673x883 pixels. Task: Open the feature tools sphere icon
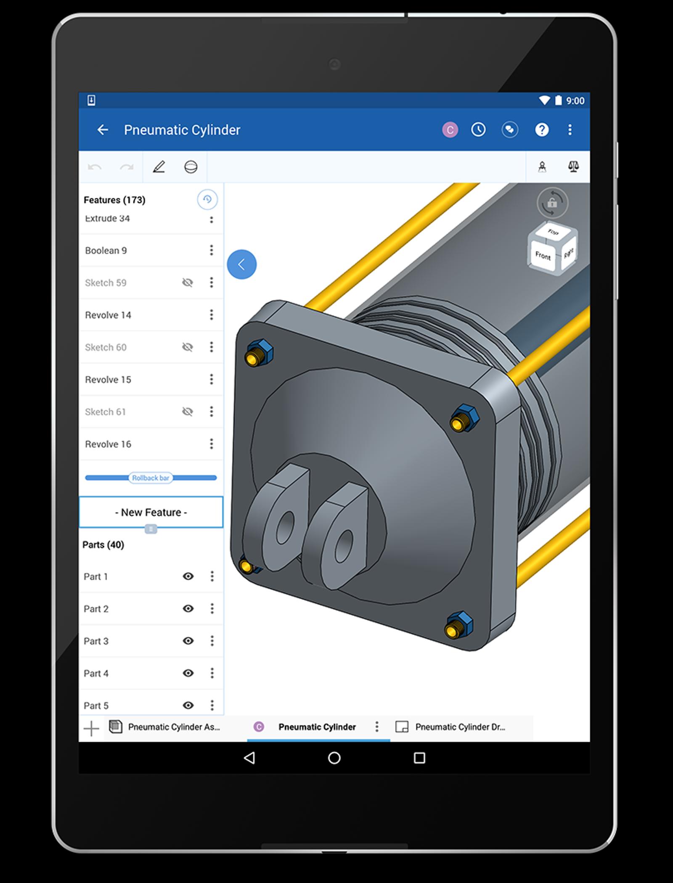[x=191, y=167]
